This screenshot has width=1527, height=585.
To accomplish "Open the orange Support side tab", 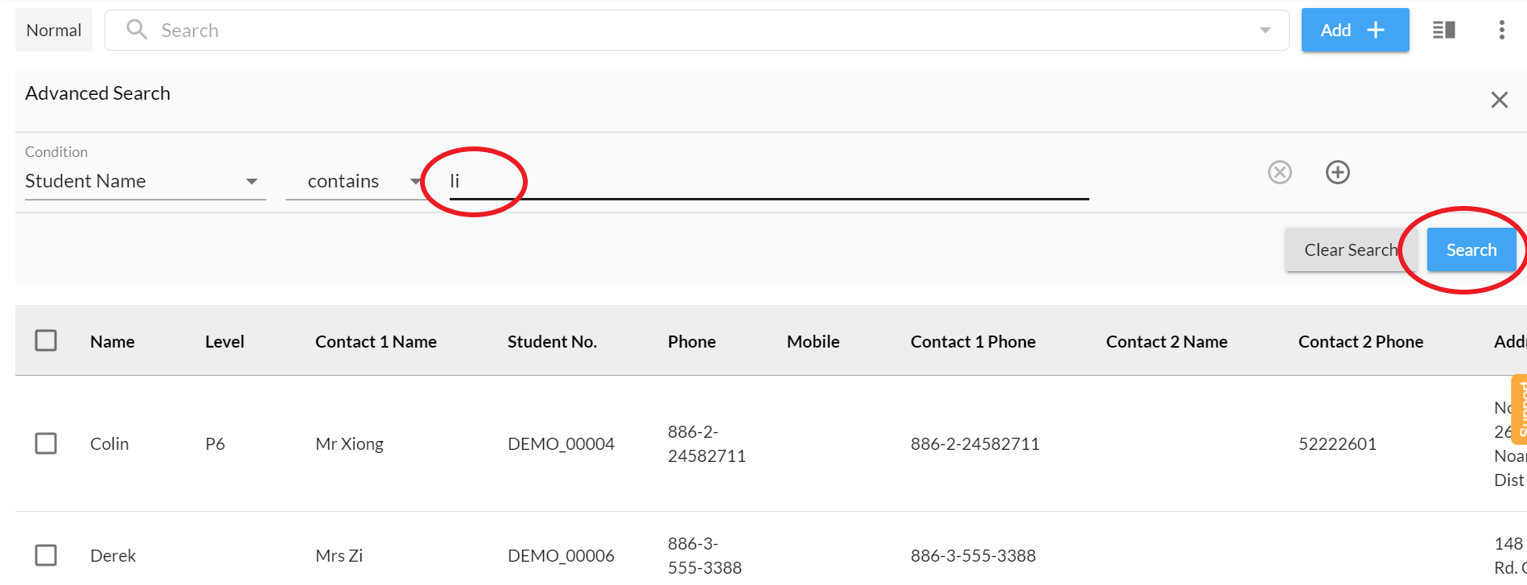I will click(x=1519, y=409).
